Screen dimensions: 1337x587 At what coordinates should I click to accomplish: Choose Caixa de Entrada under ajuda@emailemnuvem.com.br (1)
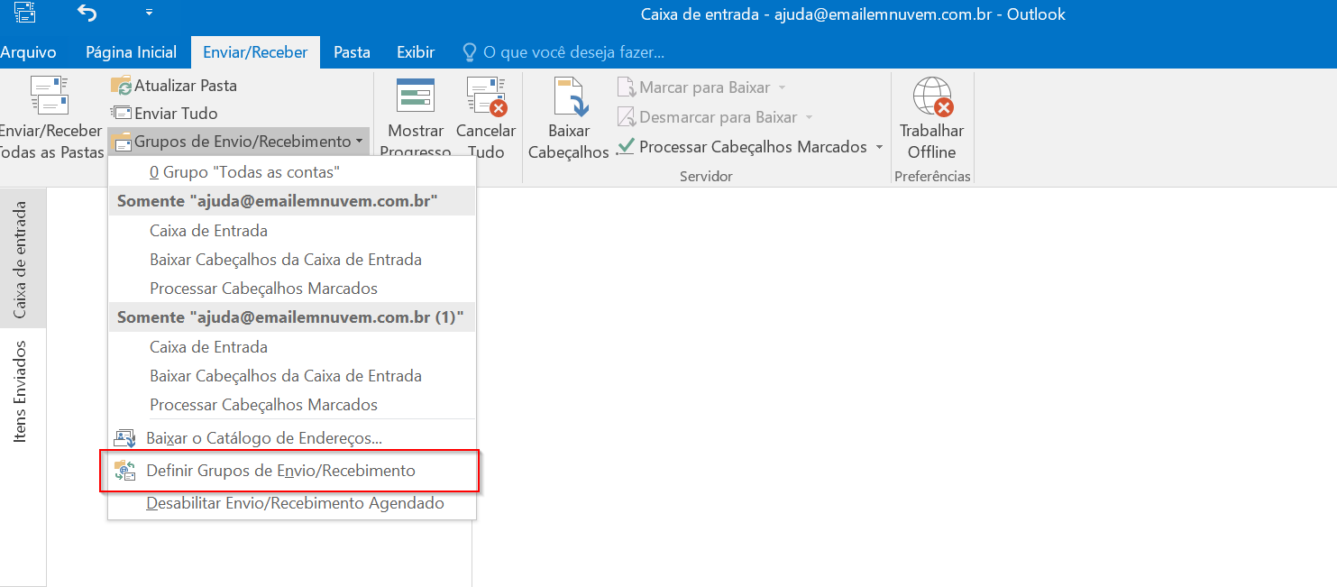point(292,347)
